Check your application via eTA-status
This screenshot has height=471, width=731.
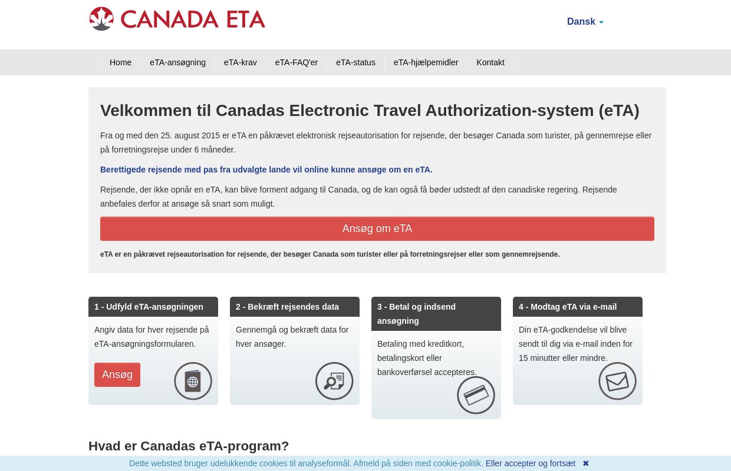[355, 62]
